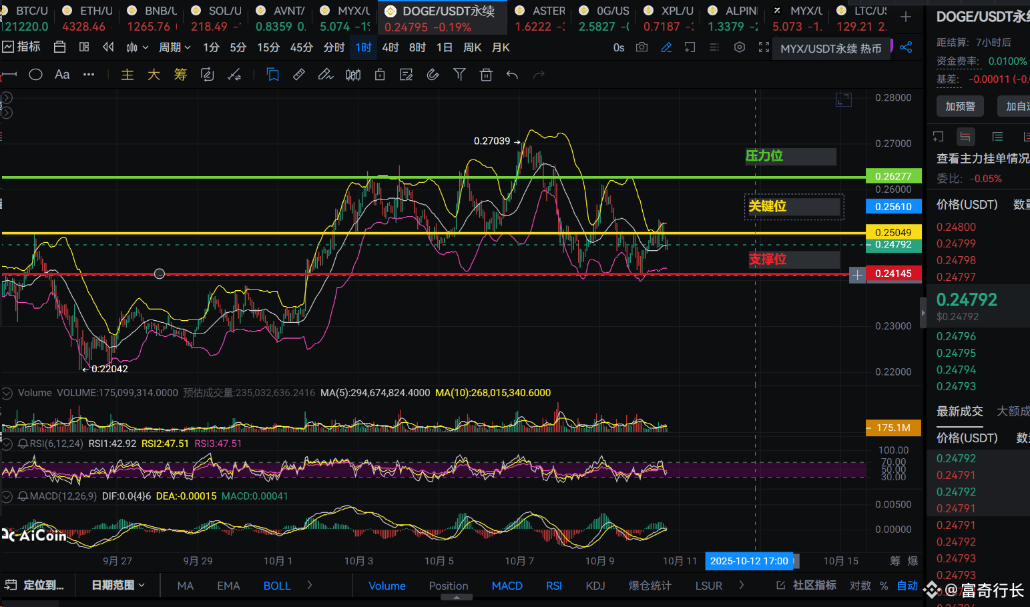
Task: Click the trash can delete-drawings icon
Action: coord(486,75)
